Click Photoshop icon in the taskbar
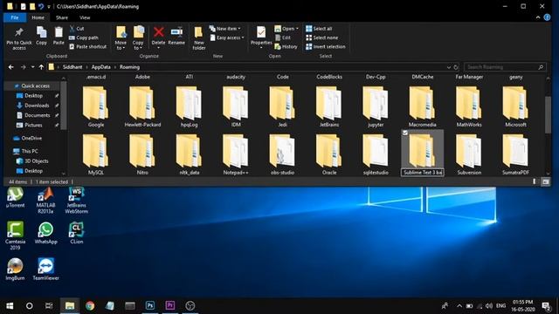 pyautogui.click(x=150, y=306)
